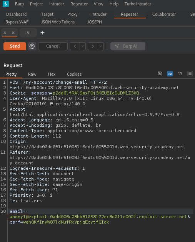This screenshot has width=195, height=242.
Task: Open the Turbo Intruder menu
Action: pyautogui.click(x=138, y=4)
